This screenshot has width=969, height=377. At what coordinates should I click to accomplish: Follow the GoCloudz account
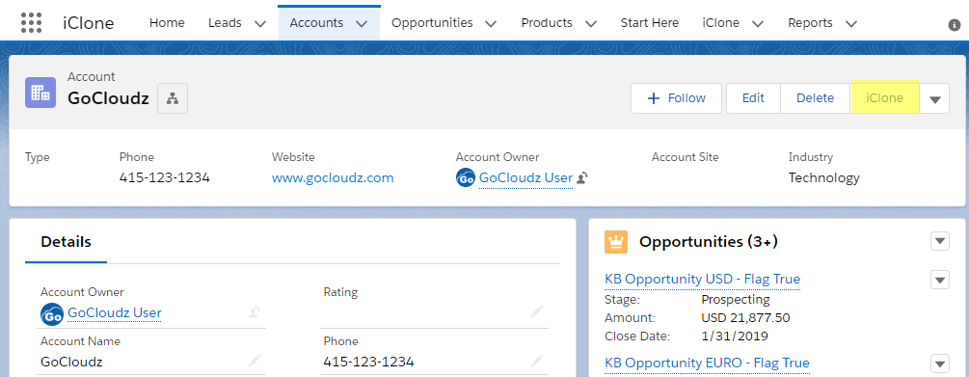click(676, 98)
